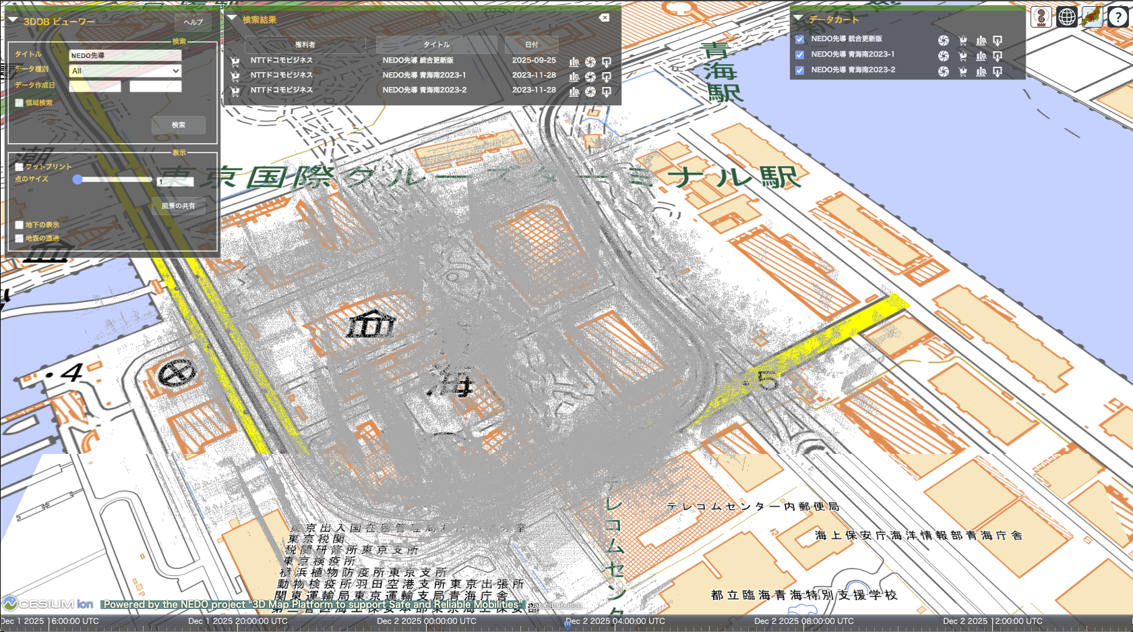Add NEDO先導 統合更新版 result to cart
Image resolution: width=1133 pixels, height=632 pixels.
pyautogui.click(x=235, y=61)
